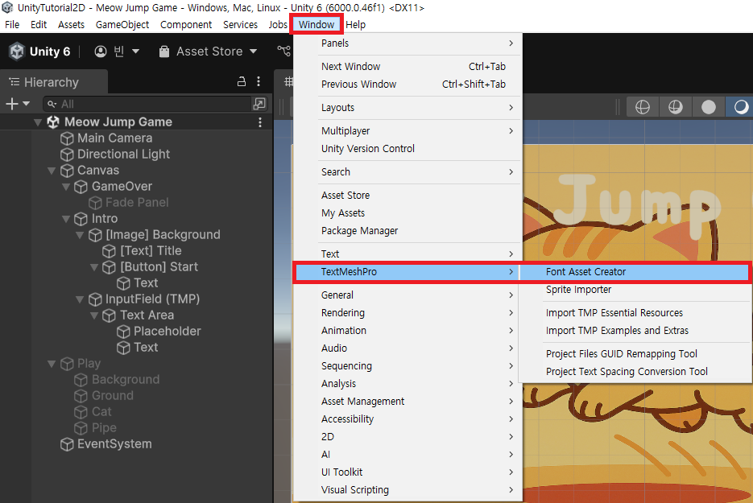Click the Directional Light cube icon
Screen dimensions: 753x503
(67, 155)
